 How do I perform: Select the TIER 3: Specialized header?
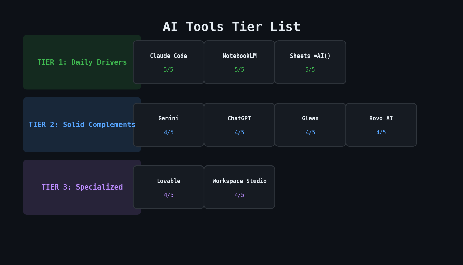(x=82, y=187)
